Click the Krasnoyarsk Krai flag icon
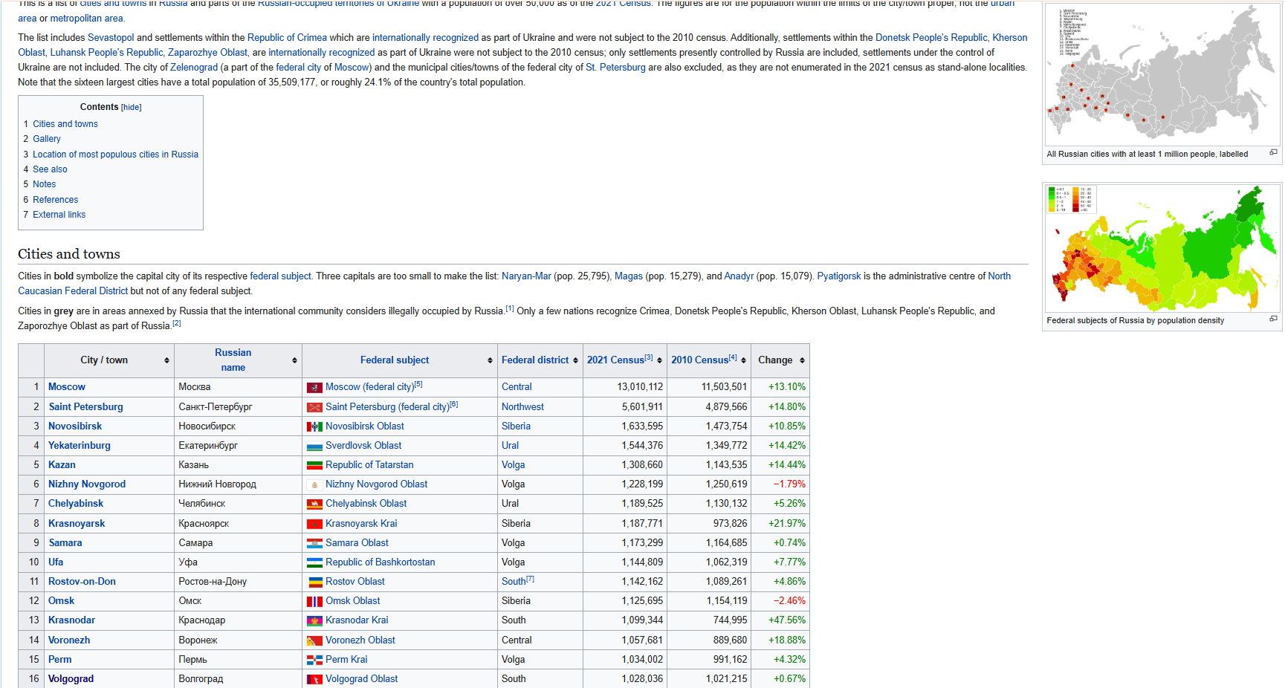1285x688 pixels. coord(314,524)
